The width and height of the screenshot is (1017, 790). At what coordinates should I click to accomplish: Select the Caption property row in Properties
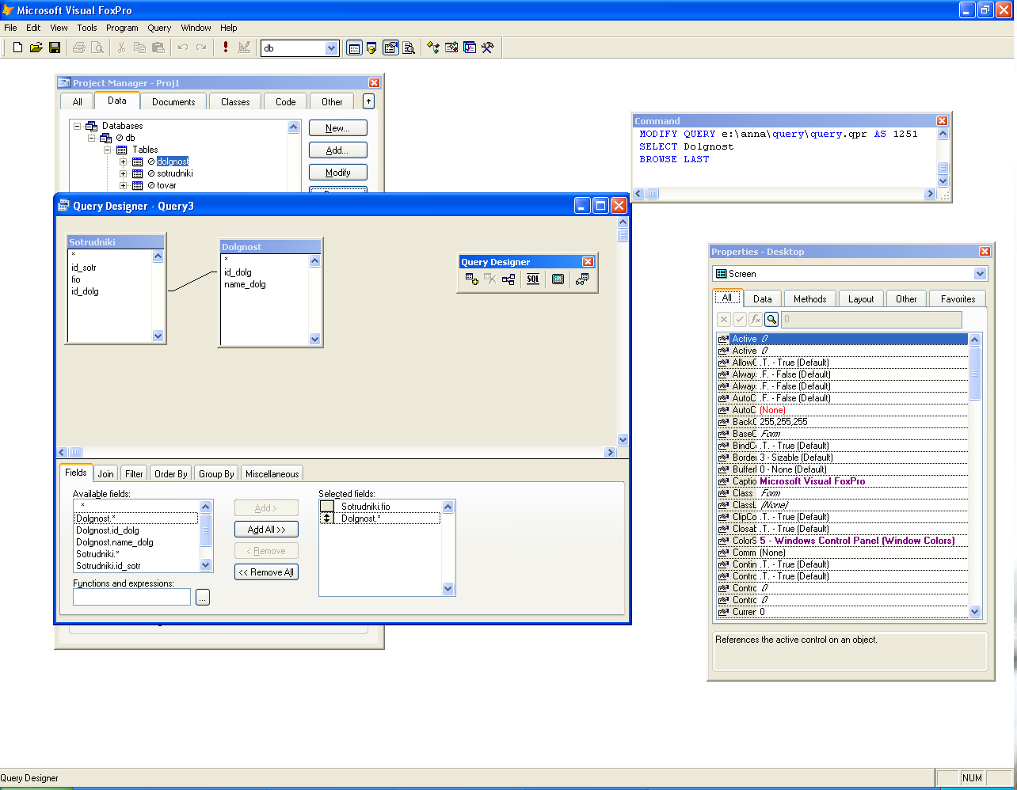(843, 481)
